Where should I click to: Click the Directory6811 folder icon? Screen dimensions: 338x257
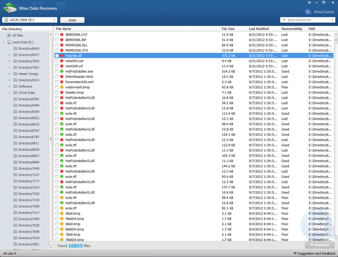(15, 143)
